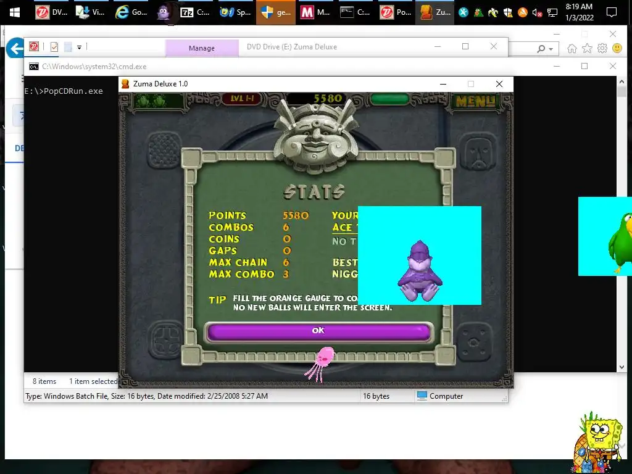Click the browser search magnifier icon
Viewport: 632px width, 474px height.
point(541,49)
